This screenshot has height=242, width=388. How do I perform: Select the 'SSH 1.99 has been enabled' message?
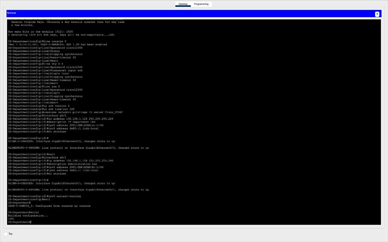[x=57, y=45]
